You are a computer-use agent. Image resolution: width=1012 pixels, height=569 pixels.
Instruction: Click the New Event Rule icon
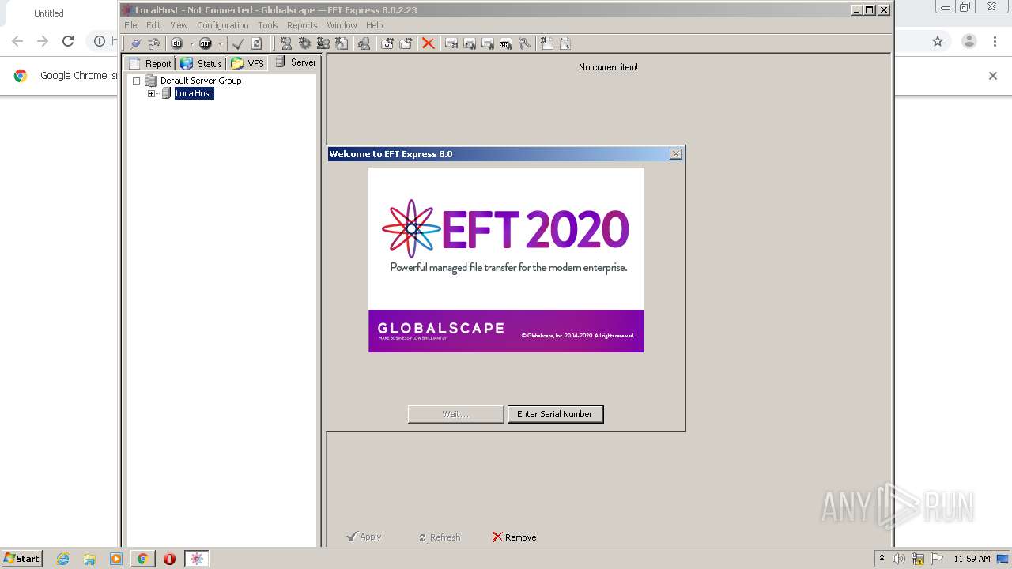(x=387, y=43)
